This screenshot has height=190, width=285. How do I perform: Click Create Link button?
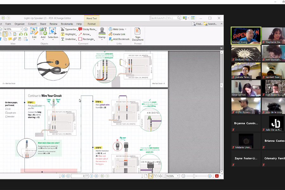pos(117,34)
